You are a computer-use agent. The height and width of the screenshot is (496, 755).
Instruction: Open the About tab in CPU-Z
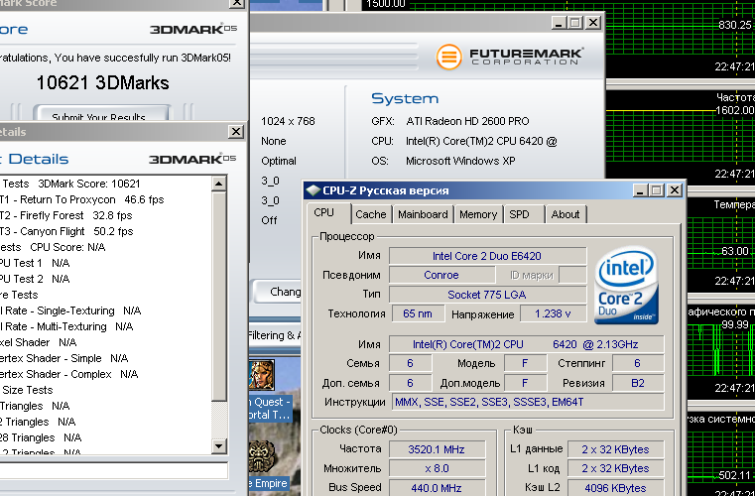coord(566,214)
